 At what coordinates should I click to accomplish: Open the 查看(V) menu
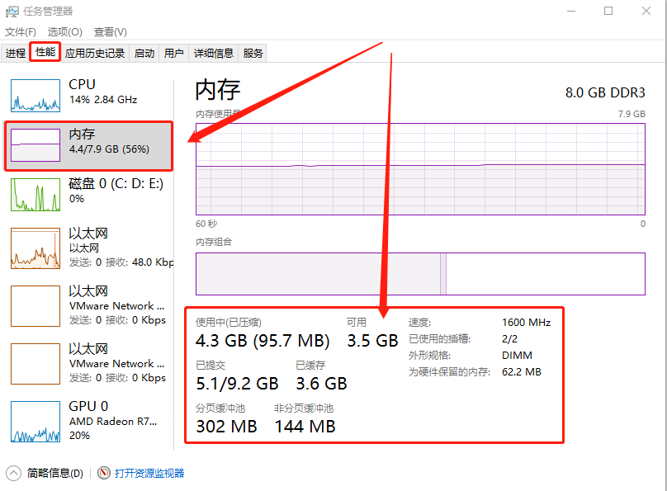(x=110, y=32)
